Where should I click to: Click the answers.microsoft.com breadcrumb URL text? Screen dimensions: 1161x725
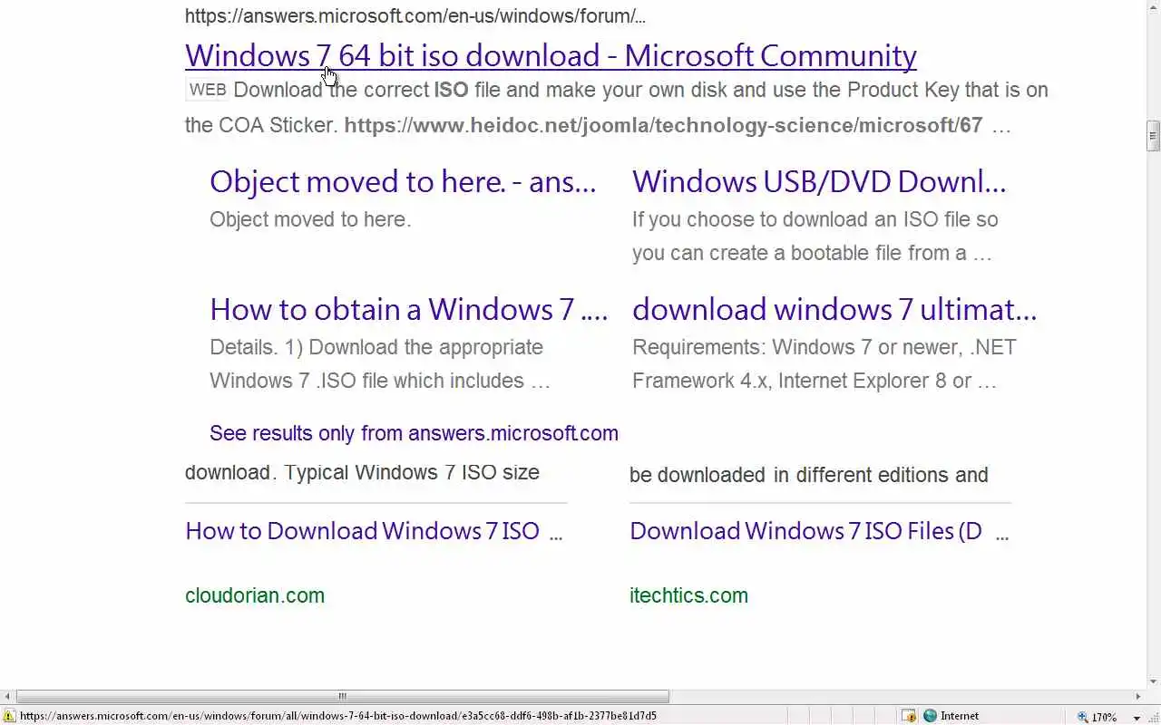coord(415,15)
